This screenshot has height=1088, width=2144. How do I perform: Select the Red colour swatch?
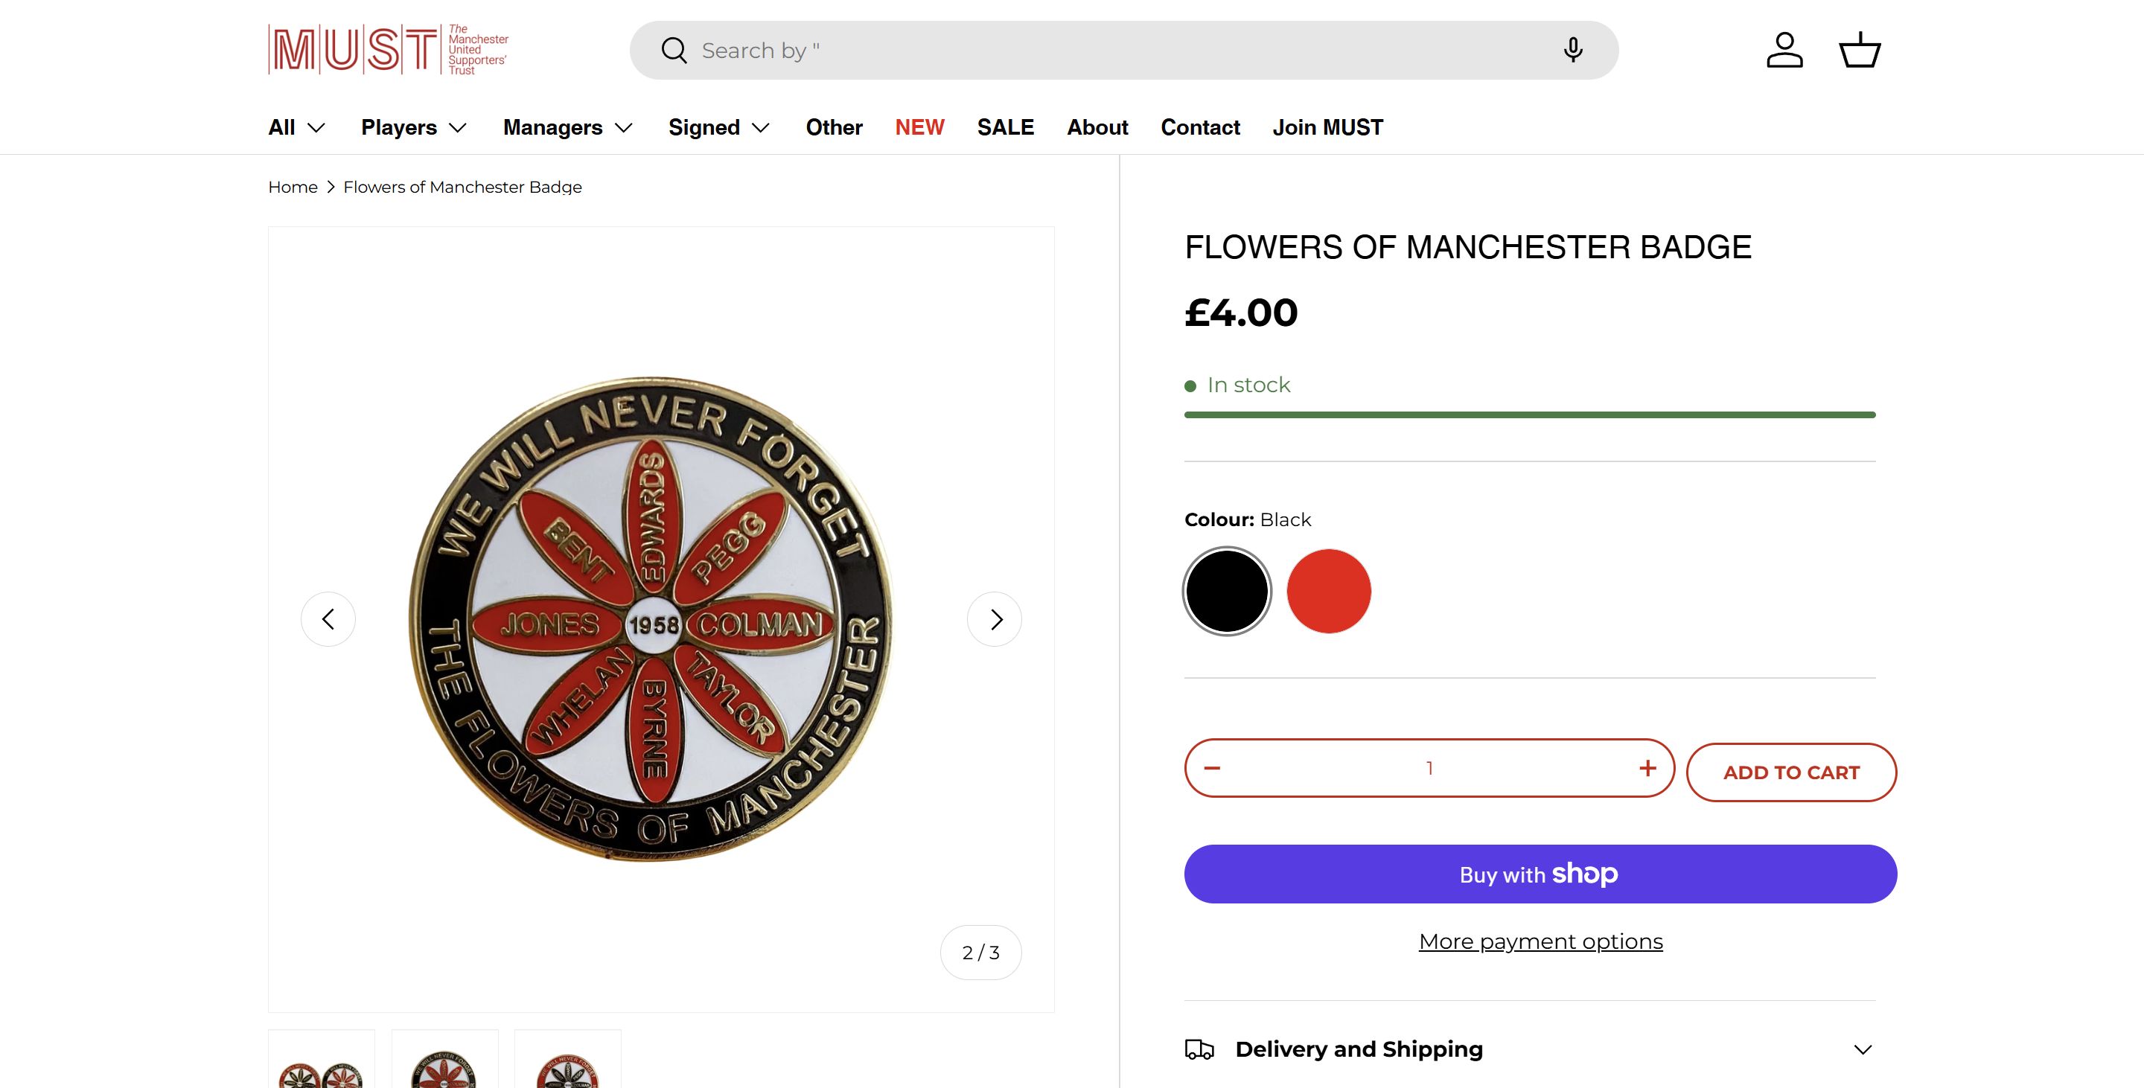[1328, 592]
